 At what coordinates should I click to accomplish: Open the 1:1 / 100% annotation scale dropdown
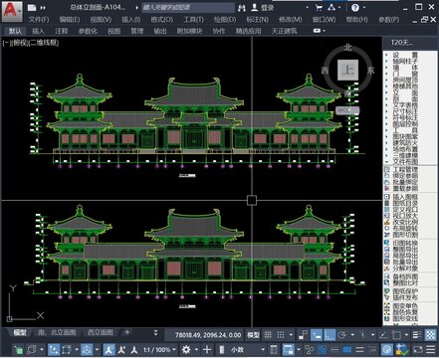[160, 349]
